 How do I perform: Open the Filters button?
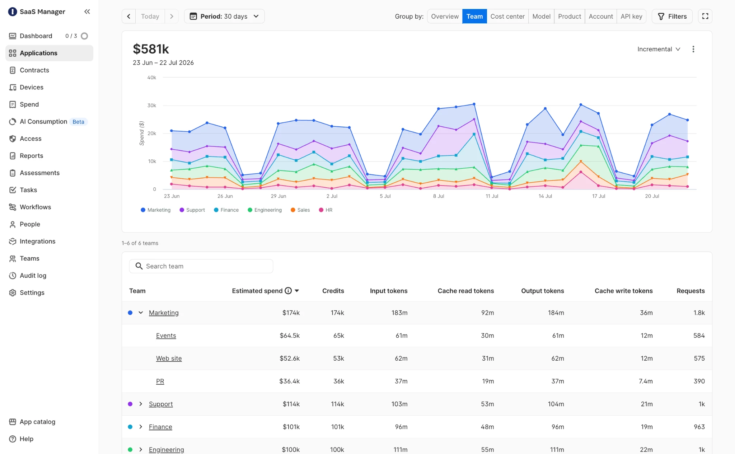tap(672, 16)
